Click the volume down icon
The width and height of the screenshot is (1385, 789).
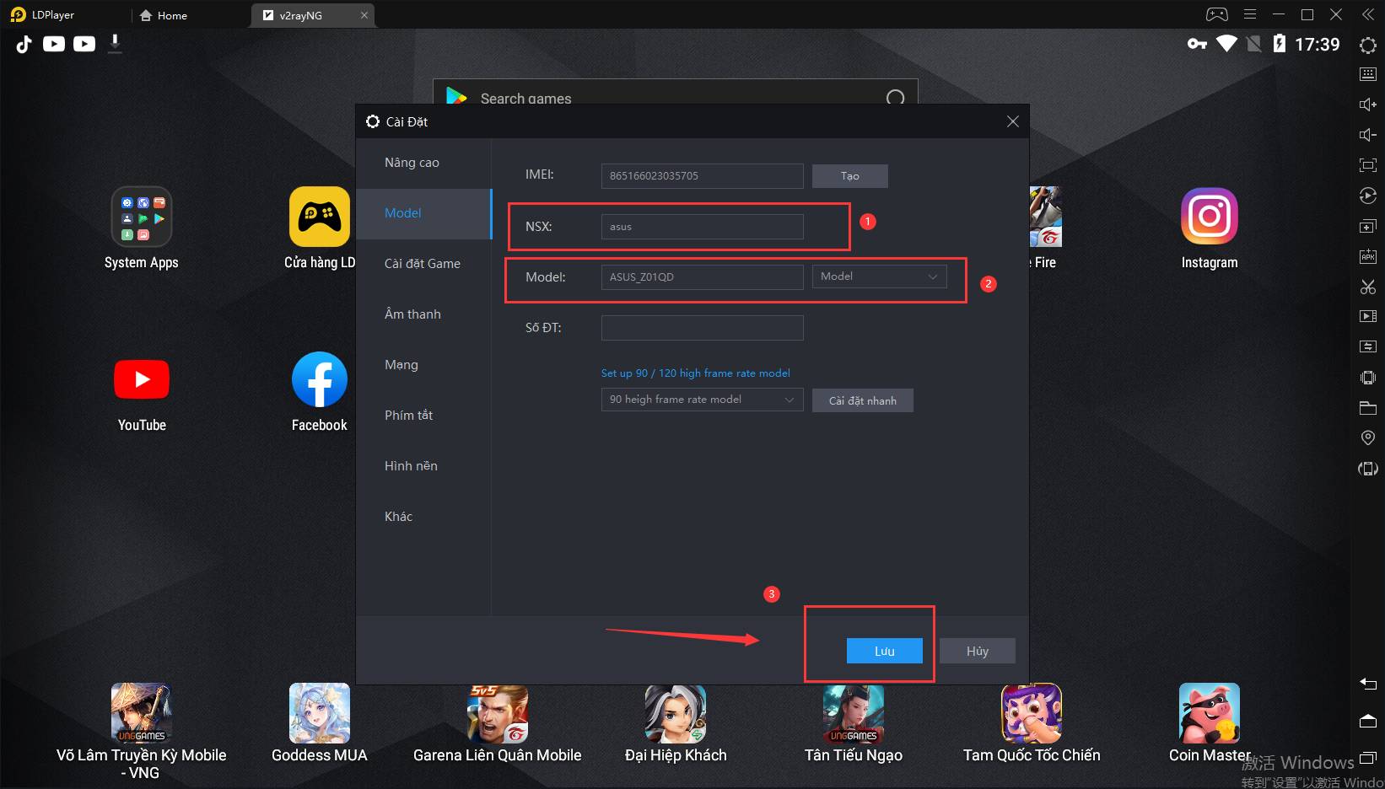(1368, 135)
